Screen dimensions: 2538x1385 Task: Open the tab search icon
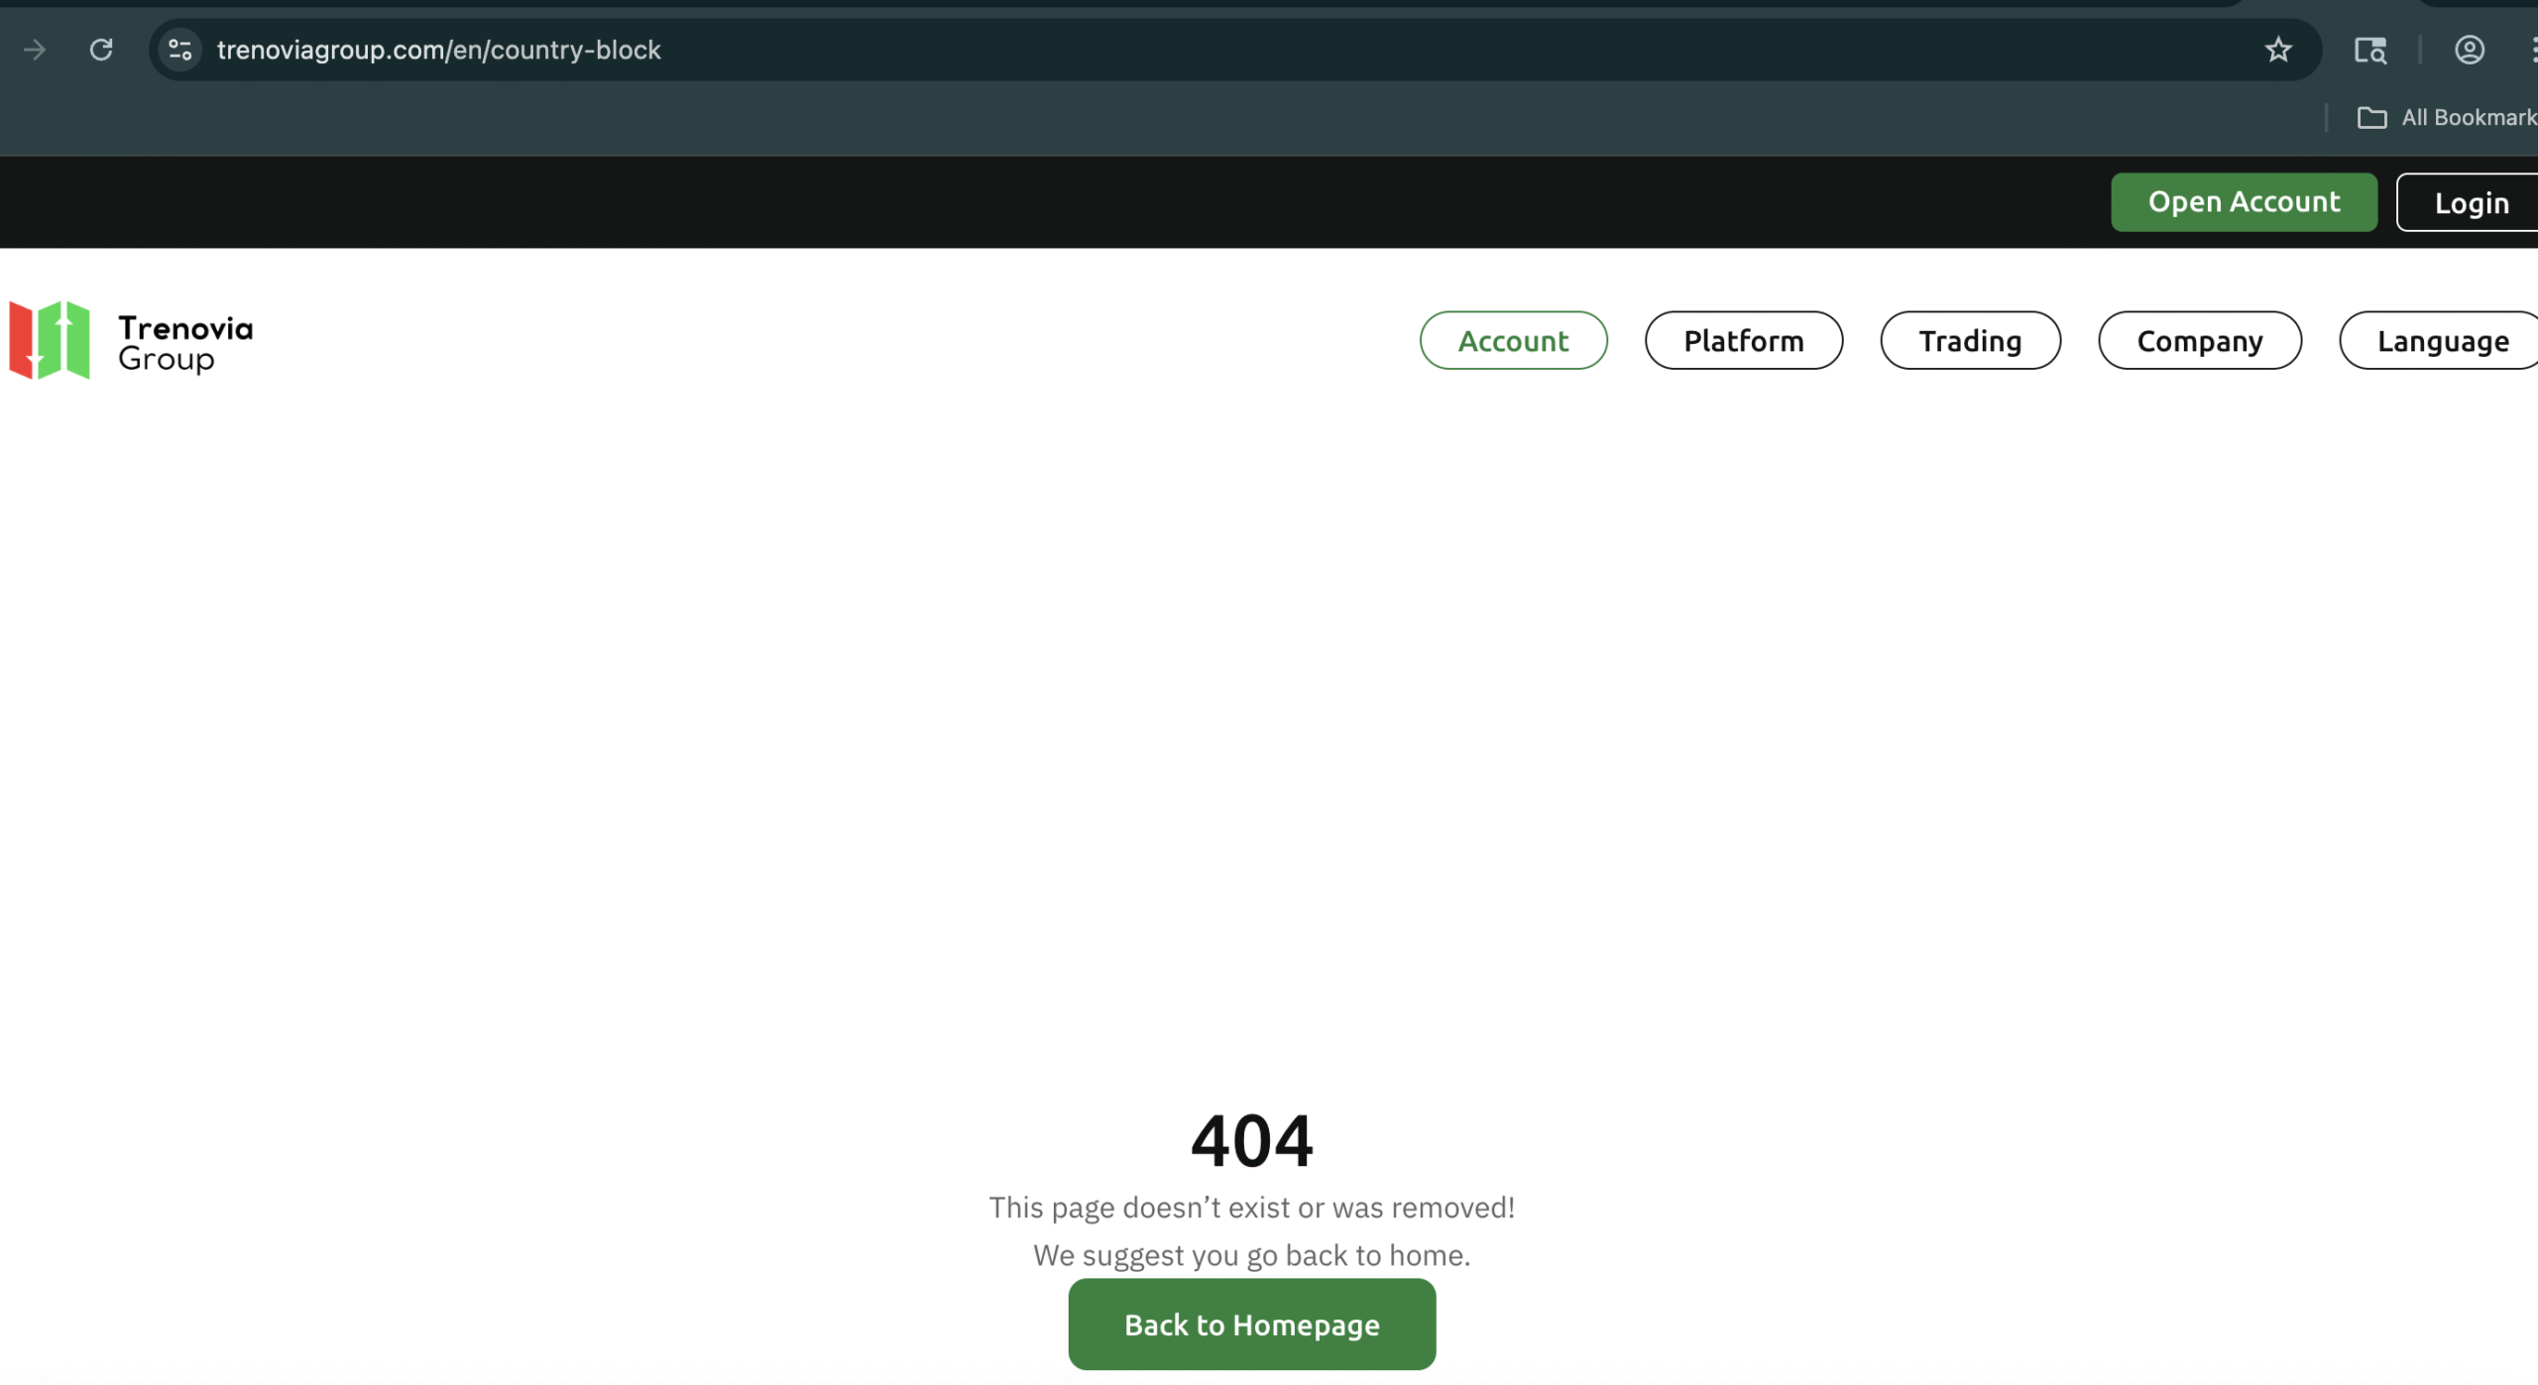tap(2370, 50)
